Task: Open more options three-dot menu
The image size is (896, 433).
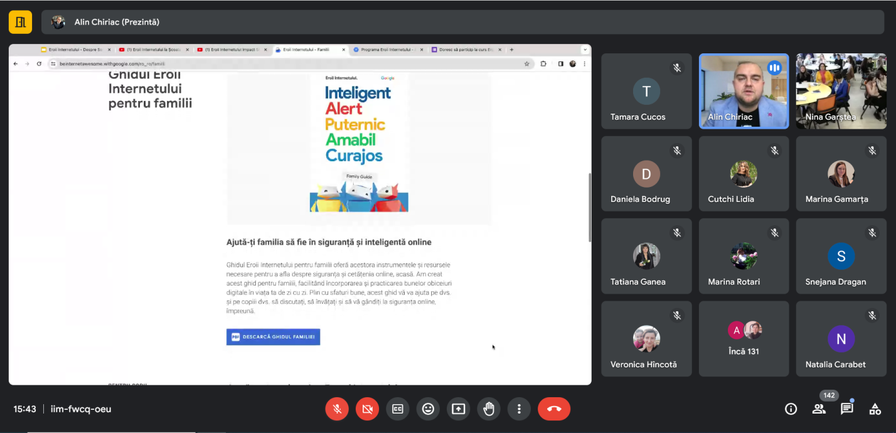Action: [x=519, y=409]
